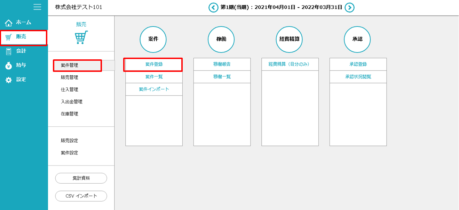This screenshot has width=459, height=210.
Task: Click the hamburger menu icon in sidebar
Action: [37, 7]
